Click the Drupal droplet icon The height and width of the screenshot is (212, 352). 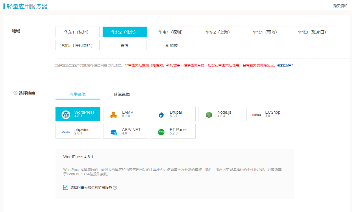point(161,115)
